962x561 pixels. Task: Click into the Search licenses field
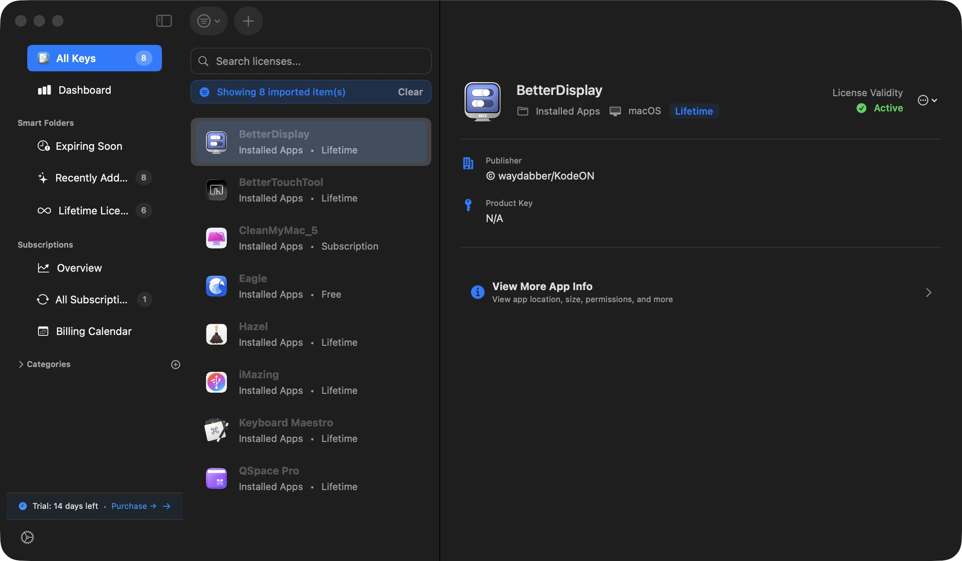coord(311,61)
